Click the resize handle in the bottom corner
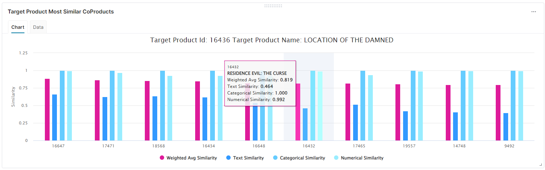The width and height of the screenshot is (545, 170). coord(540,165)
